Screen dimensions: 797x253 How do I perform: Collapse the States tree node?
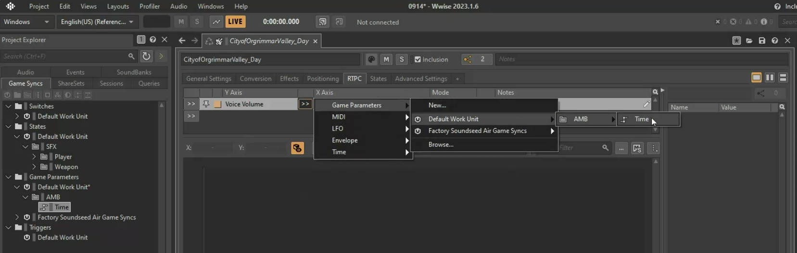(8, 126)
